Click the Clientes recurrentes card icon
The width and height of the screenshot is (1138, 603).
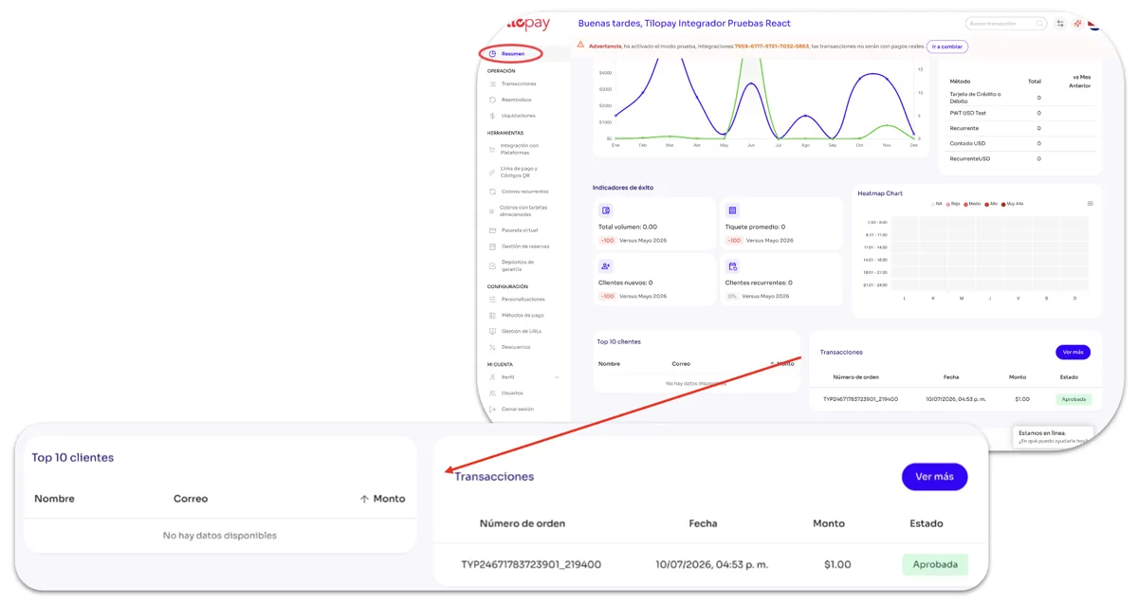[x=732, y=266]
